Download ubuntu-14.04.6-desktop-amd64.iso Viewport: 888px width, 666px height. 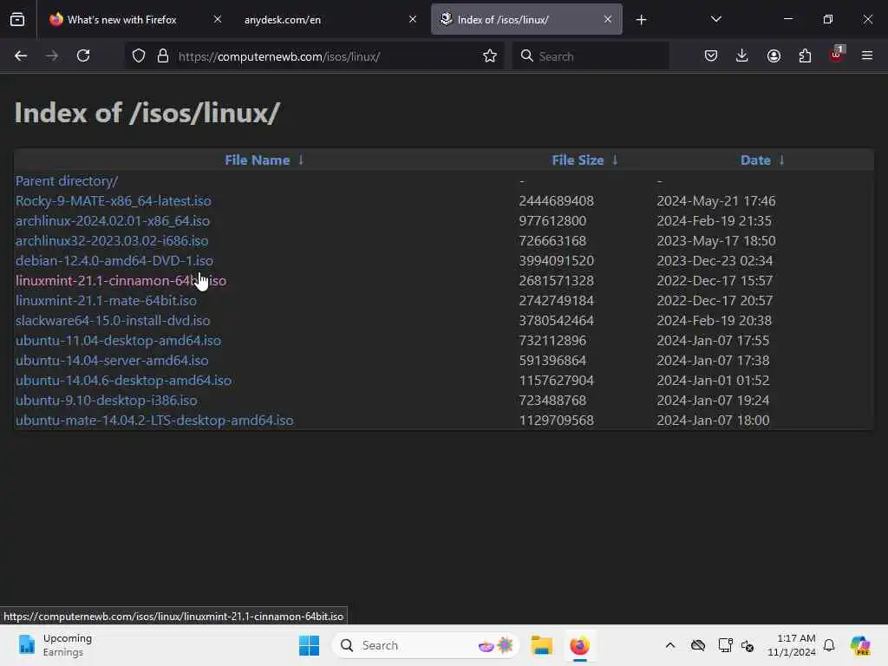click(x=123, y=380)
